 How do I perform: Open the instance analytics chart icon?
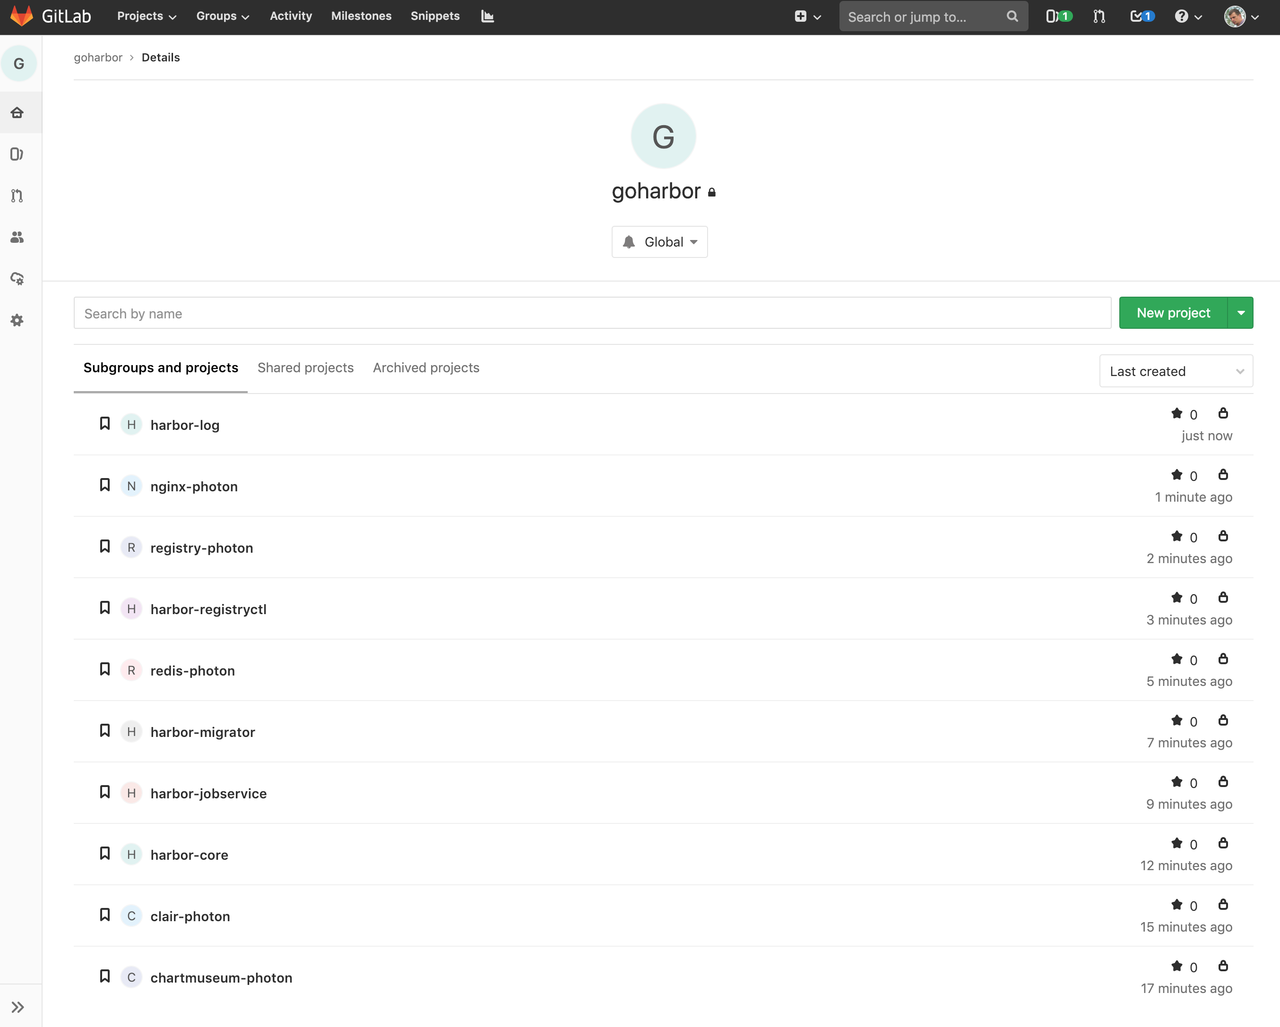point(487,16)
